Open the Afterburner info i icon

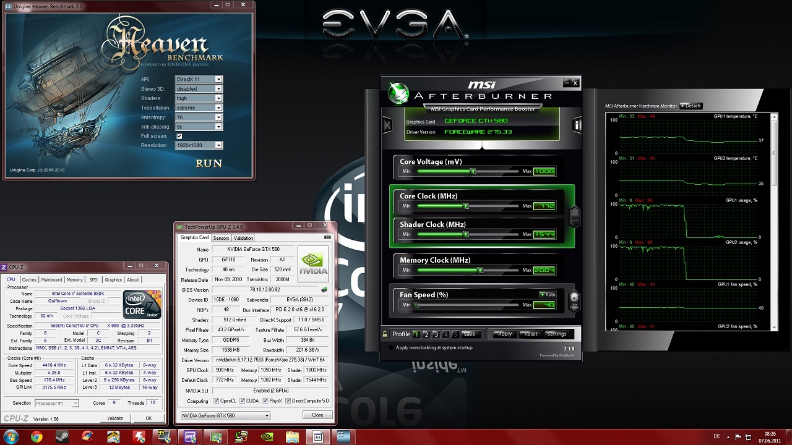click(577, 125)
